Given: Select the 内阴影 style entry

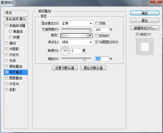Looking at the screenshot, I should tap(16, 49).
